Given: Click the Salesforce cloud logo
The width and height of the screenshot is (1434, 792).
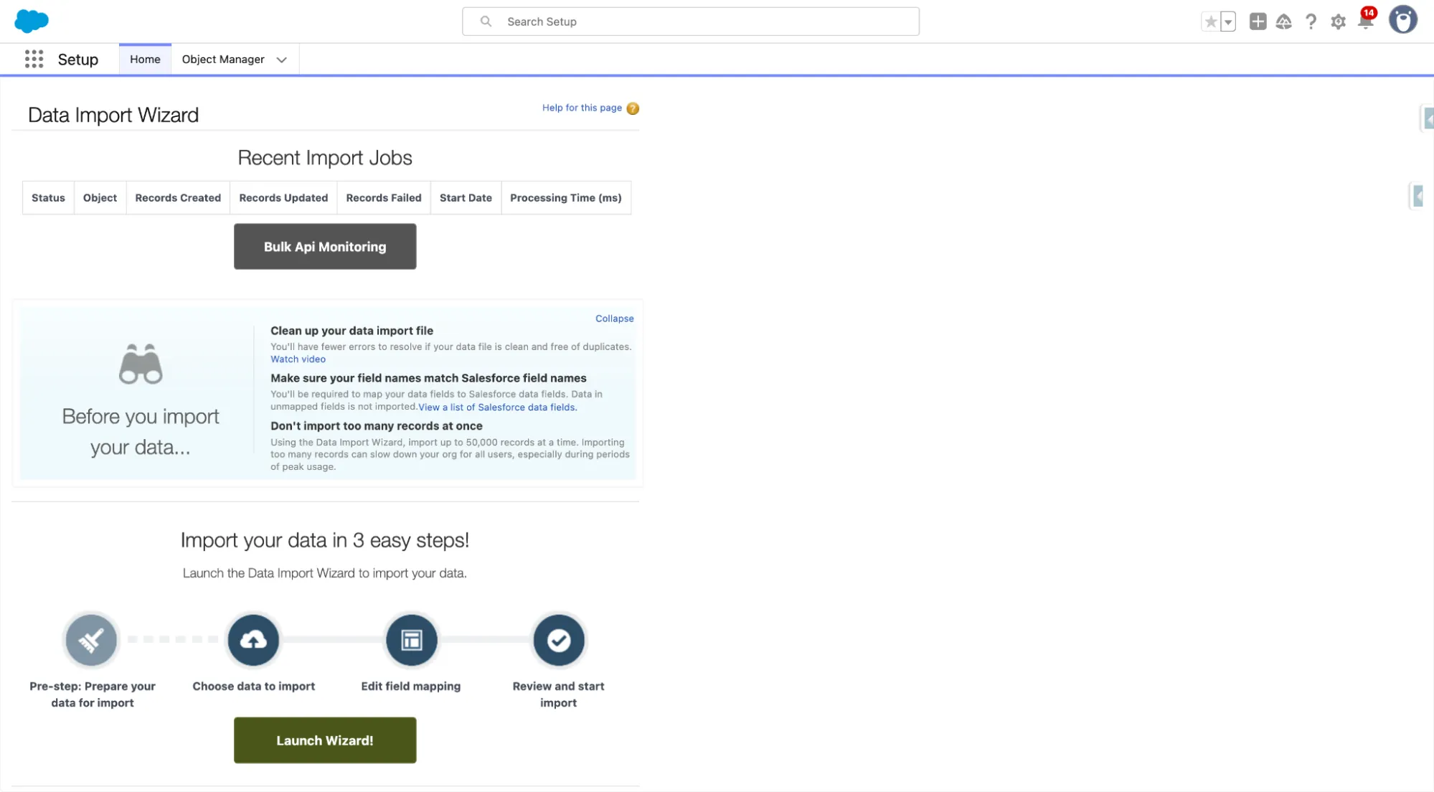Looking at the screenshot, I should point(32,21).
